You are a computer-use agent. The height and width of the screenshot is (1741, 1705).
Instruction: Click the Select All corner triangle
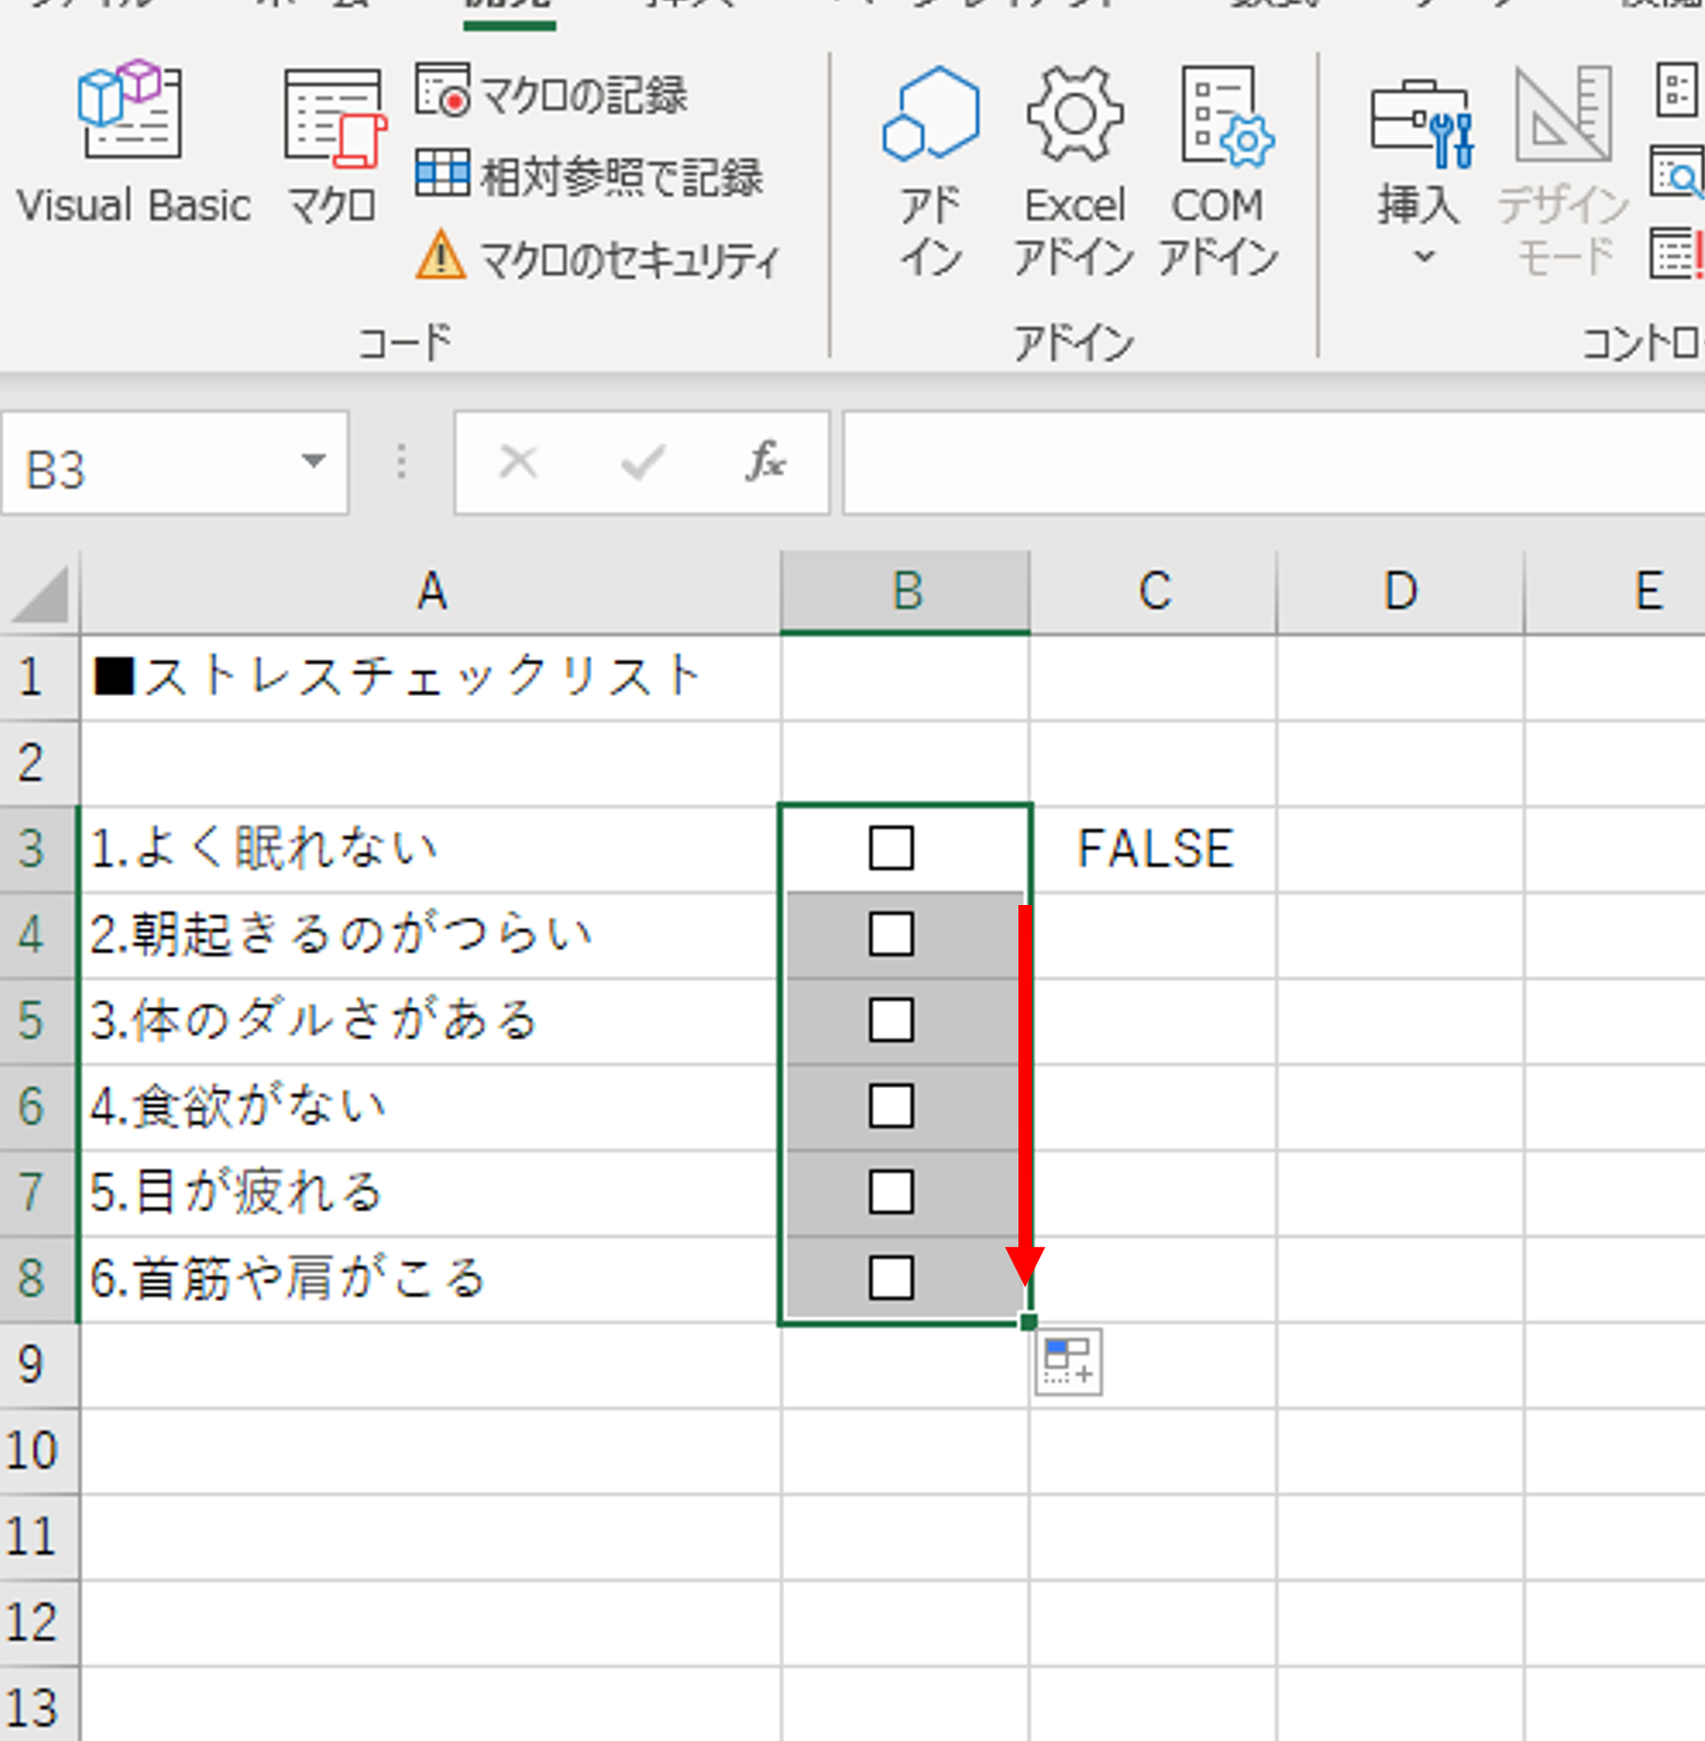(x=40, y=594)
